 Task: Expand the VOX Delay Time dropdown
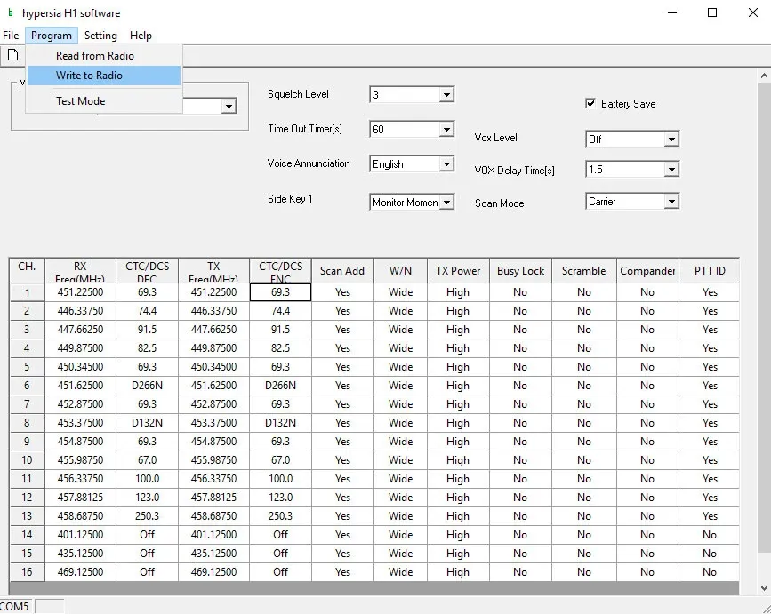click(671, 170)
